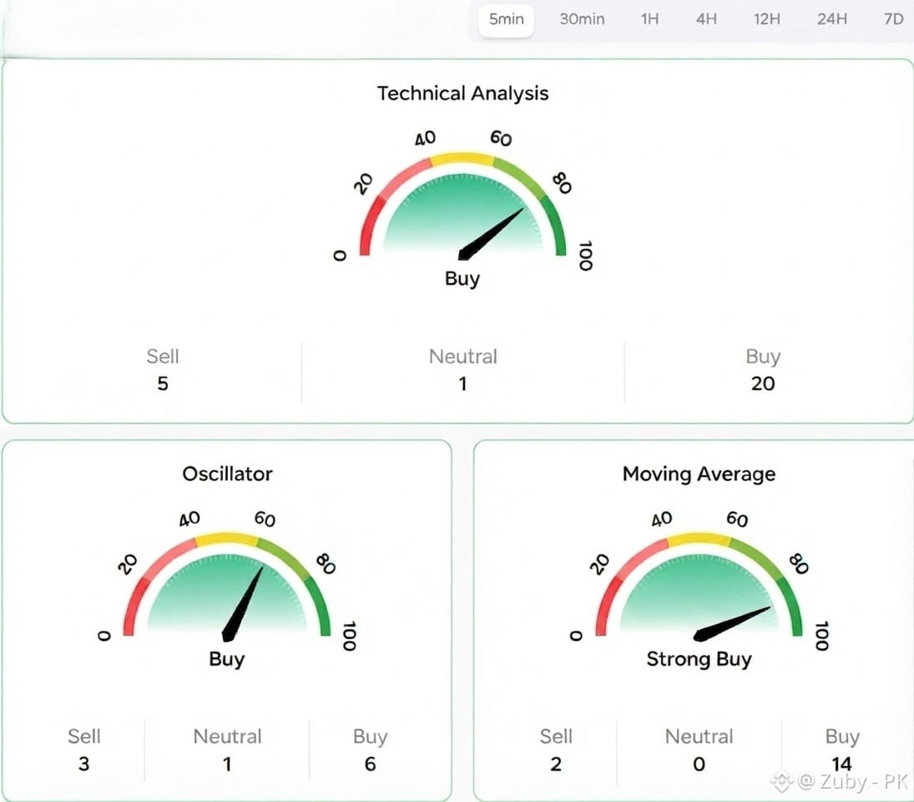This screenshot has height=802, width=914.
Task: Switch to the 30min timeframe tab
Action: [582, 19]
